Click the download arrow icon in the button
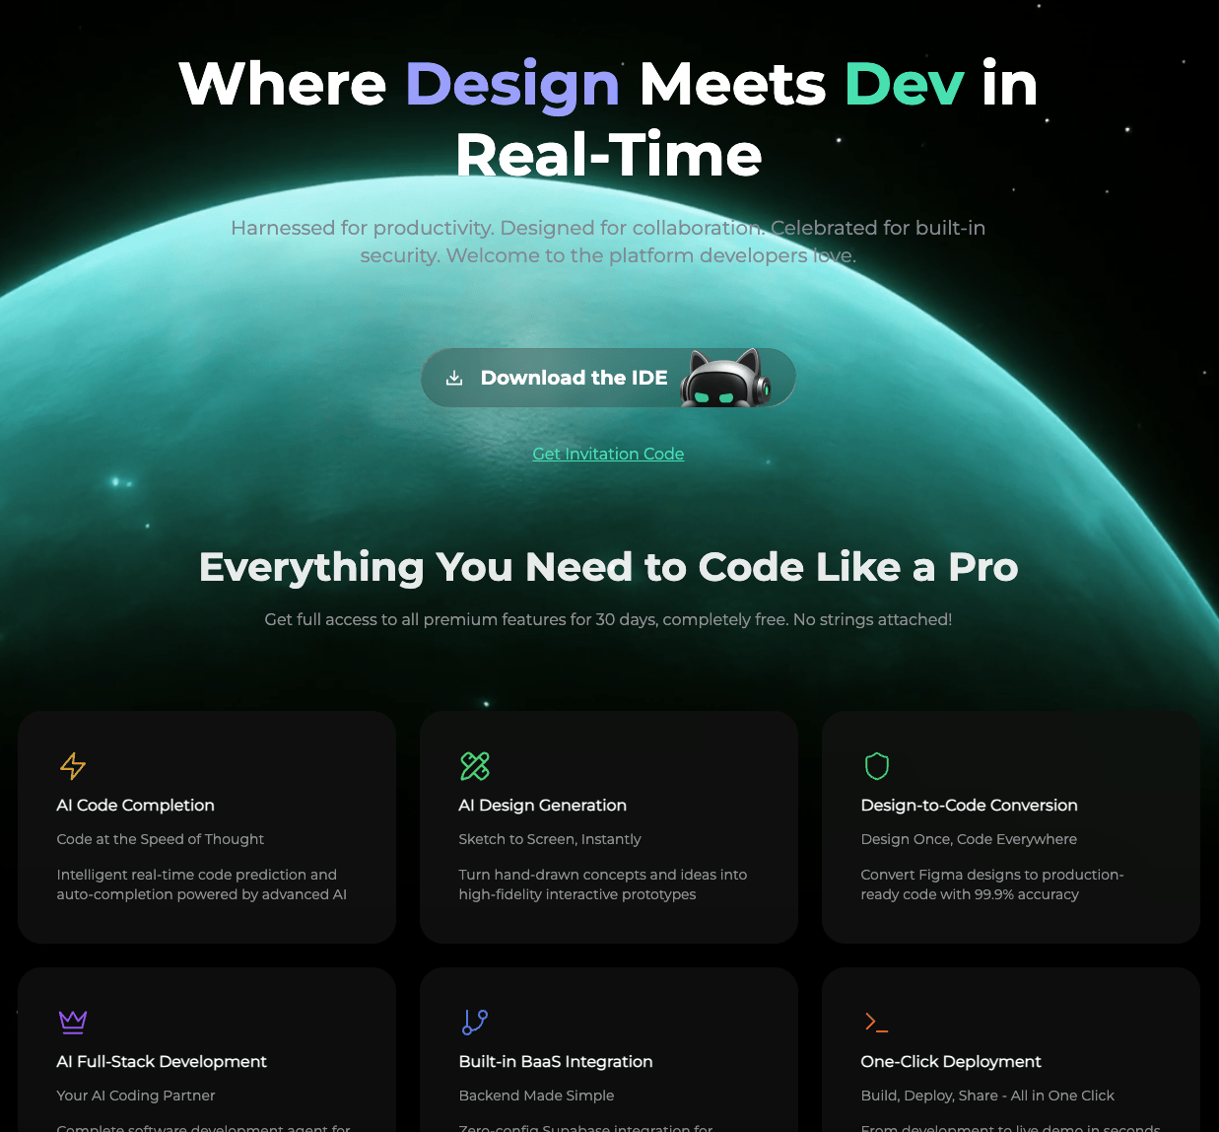 [x=454, y=378]
